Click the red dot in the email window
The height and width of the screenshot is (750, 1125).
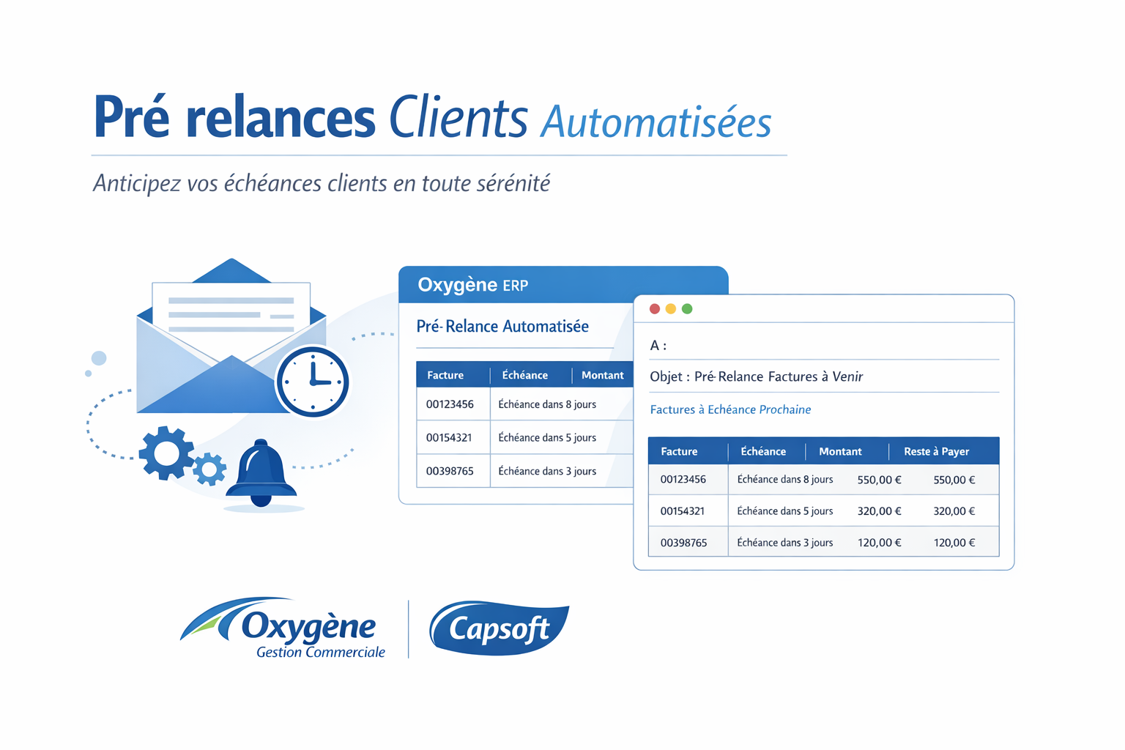coord(655,309)
